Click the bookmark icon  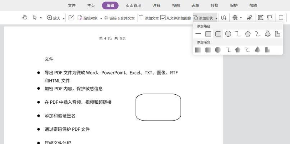point(281,18)
